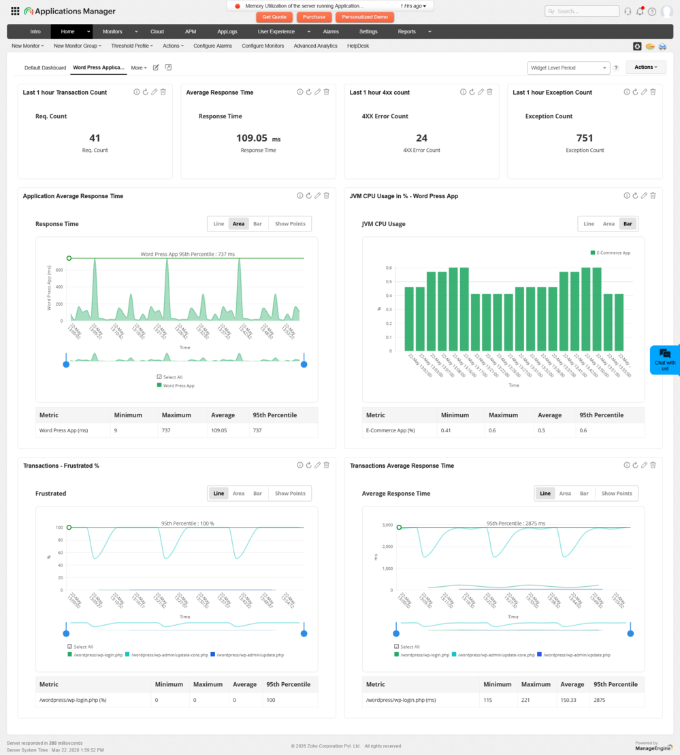The width and height of the screenshot is (680, 755).
Task: Edit the Average Response Time widget
Action: click(x=317, y=92)
